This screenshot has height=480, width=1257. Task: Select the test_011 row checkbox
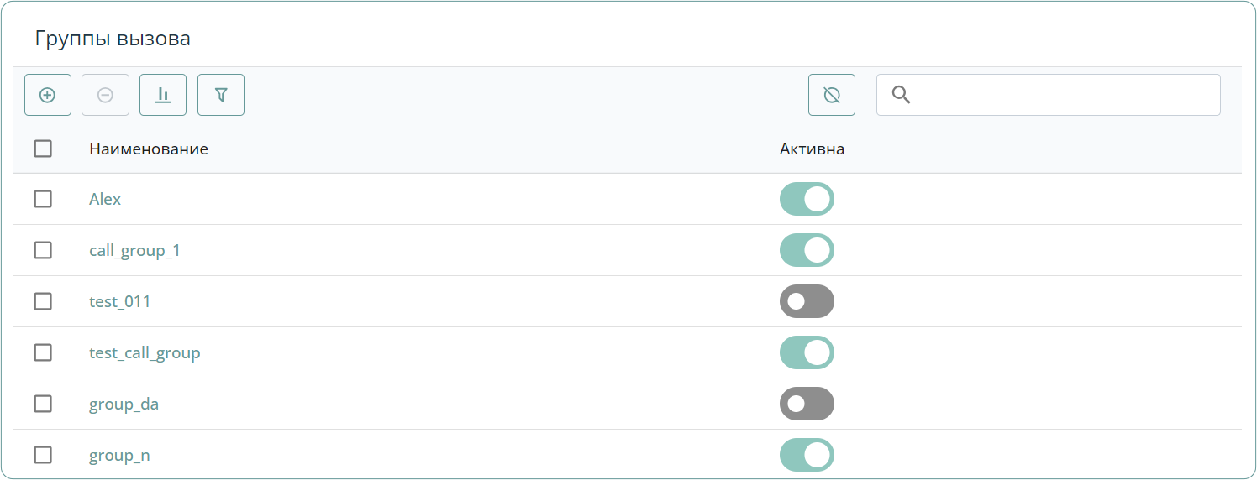click(43, 301)
